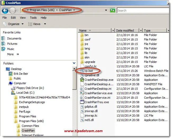Click the Back navigation arrow
The width and height of the screenshot is (173, 140).
coord(5,11)
